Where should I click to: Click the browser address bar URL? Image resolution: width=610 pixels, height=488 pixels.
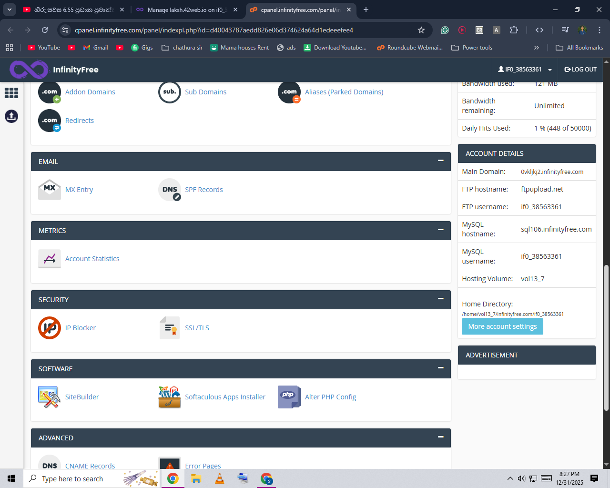click(214, 30)
